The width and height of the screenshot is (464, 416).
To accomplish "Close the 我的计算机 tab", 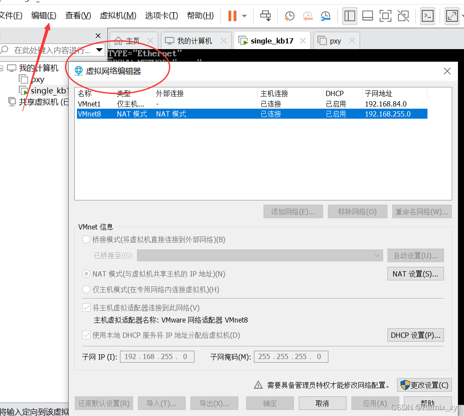I will tap(224, 41).
